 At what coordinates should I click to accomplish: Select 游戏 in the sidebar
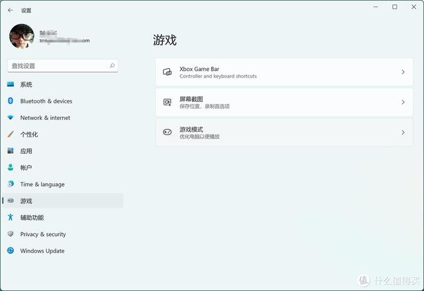(63, 201)
